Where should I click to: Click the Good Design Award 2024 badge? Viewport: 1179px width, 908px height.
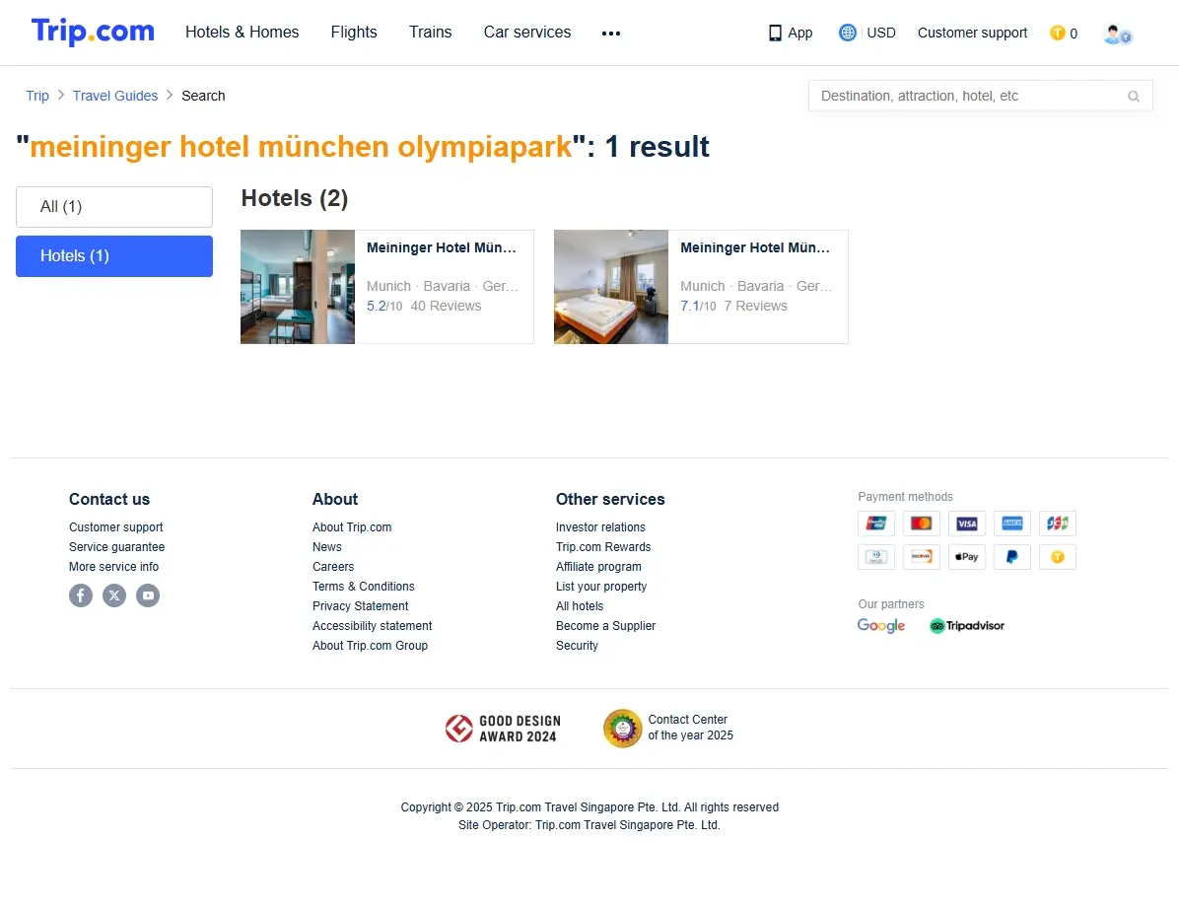point(503,729)
